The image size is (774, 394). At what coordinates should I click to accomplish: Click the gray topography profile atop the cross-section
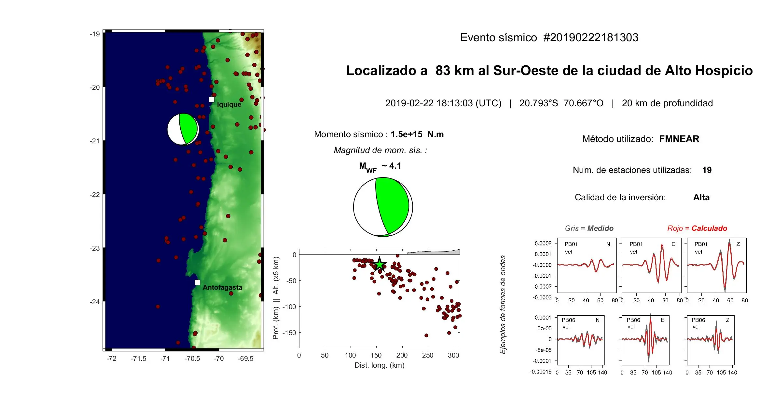click(433, 252)
